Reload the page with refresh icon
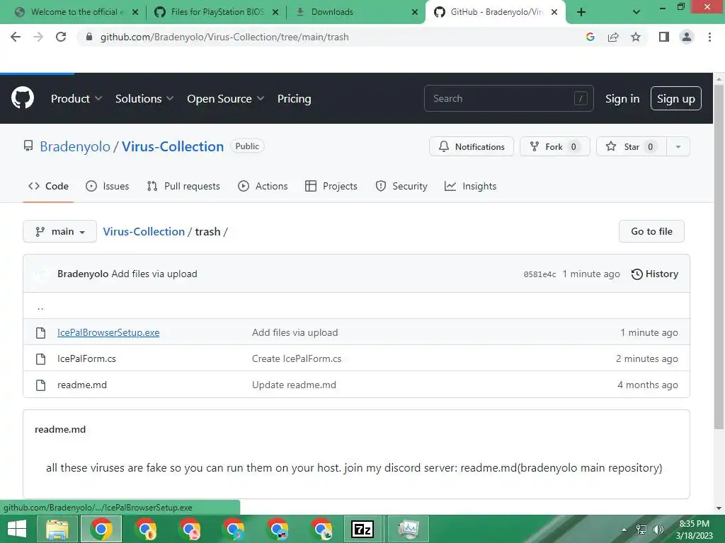725x543 pixels. [61, 37]
